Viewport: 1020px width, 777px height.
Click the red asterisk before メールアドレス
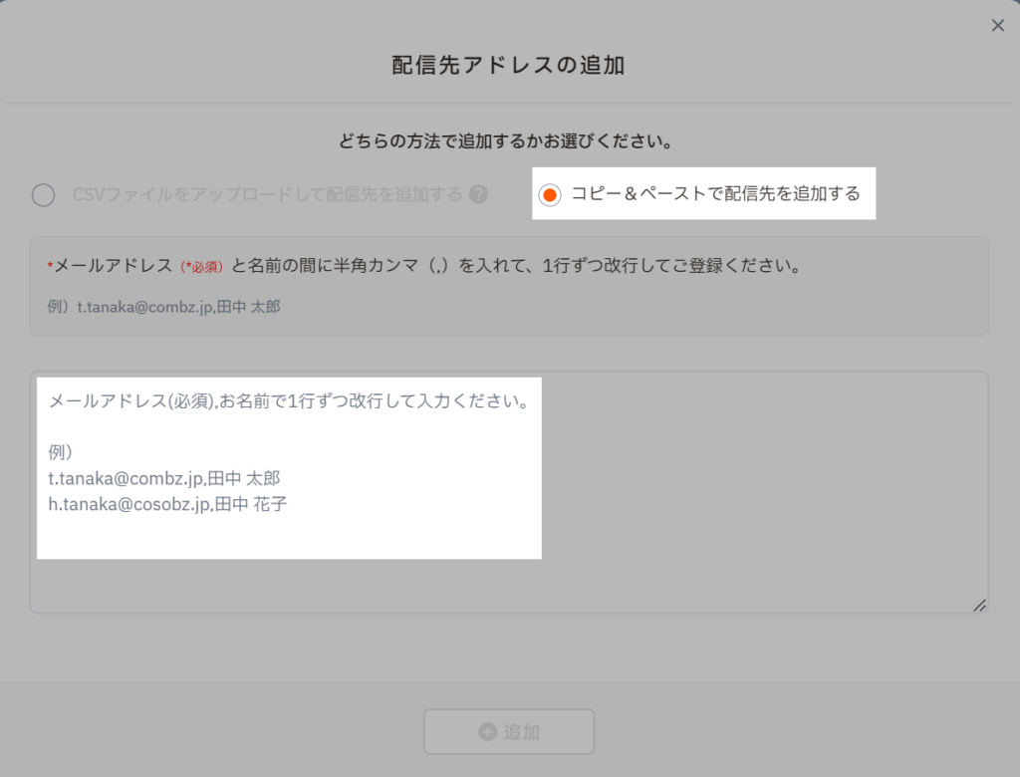50,267
